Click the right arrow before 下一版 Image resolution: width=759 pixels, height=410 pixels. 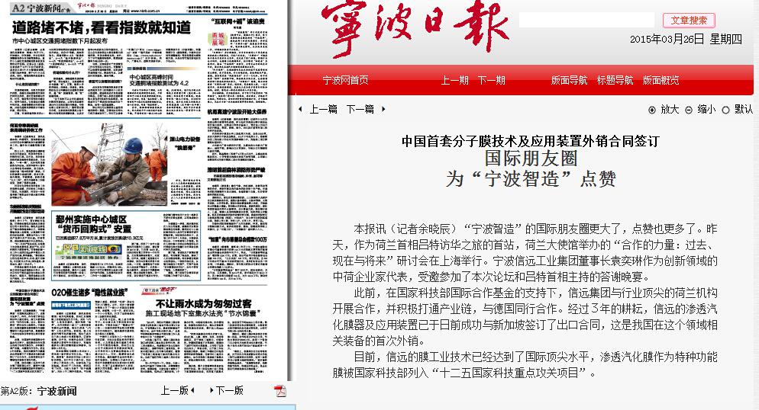(212, 390)
